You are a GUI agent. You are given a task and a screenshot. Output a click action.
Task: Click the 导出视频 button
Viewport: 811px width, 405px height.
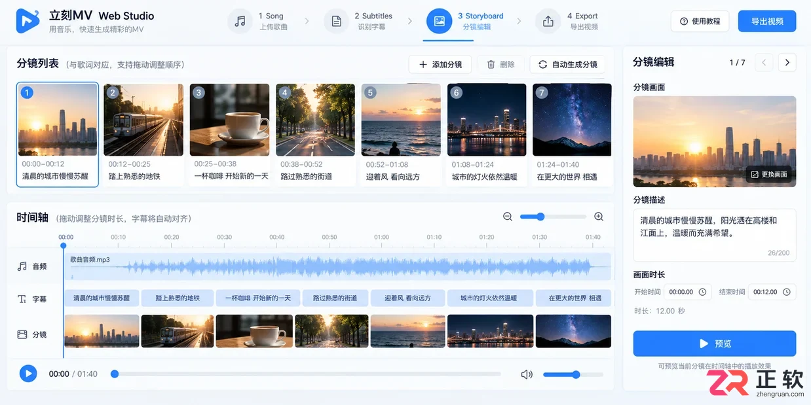(x=767, y=21)
